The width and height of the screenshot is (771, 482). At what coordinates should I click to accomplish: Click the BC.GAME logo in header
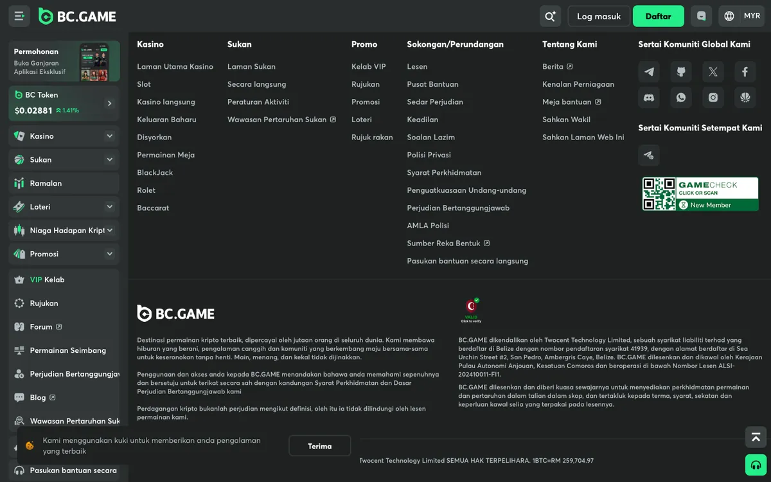tap(77, 16)
